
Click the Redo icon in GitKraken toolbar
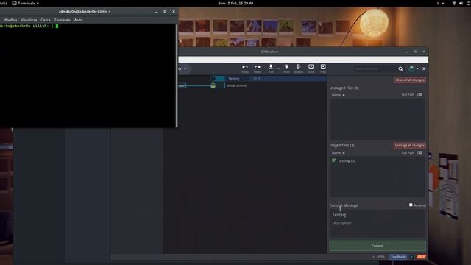[258, 67]
